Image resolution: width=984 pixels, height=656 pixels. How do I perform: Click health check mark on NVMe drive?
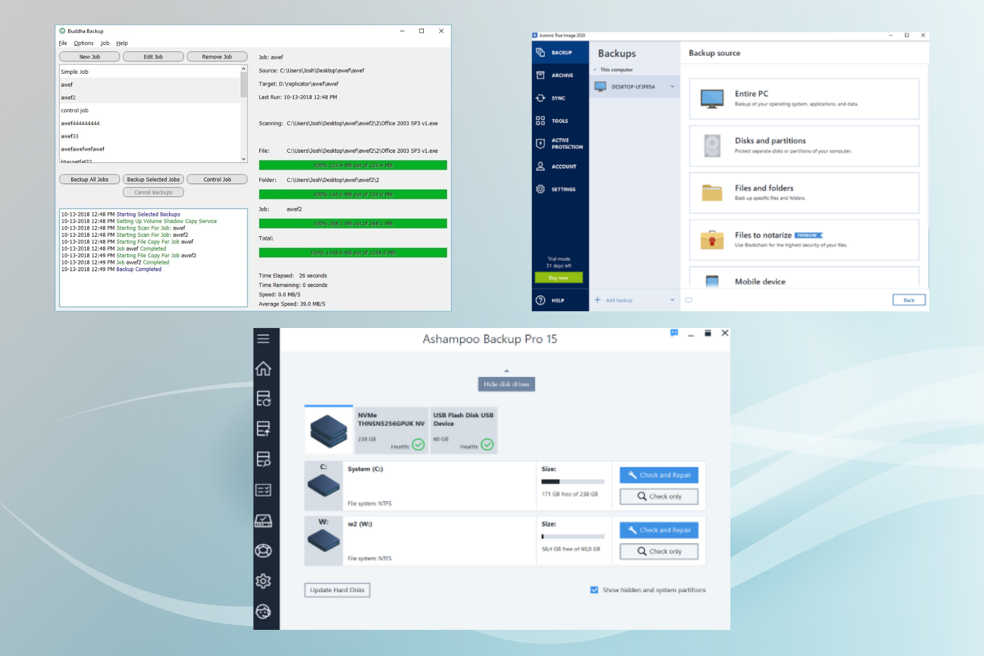[x=418, y=444]
